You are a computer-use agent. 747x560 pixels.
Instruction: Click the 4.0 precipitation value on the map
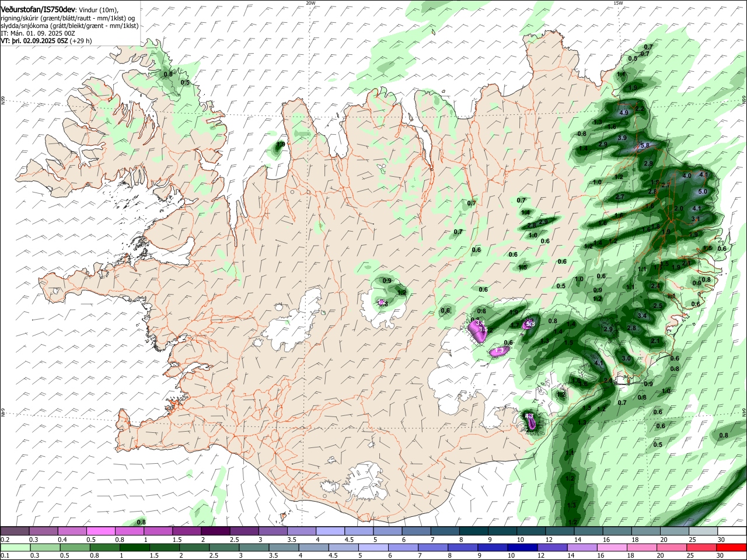pos(687,176)
